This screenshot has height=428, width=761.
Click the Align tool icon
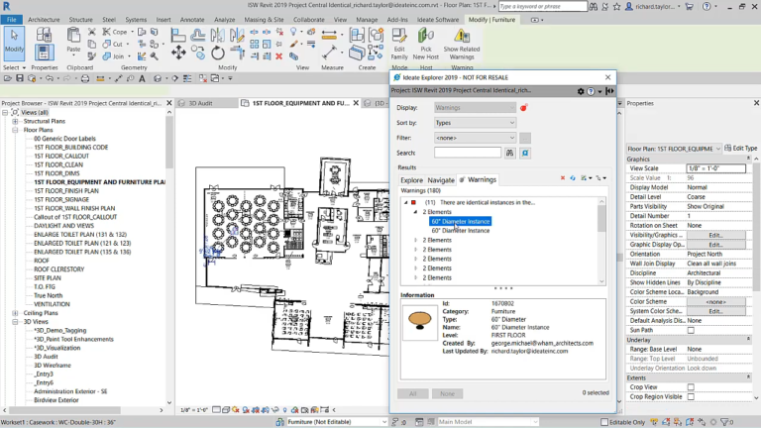178,36
